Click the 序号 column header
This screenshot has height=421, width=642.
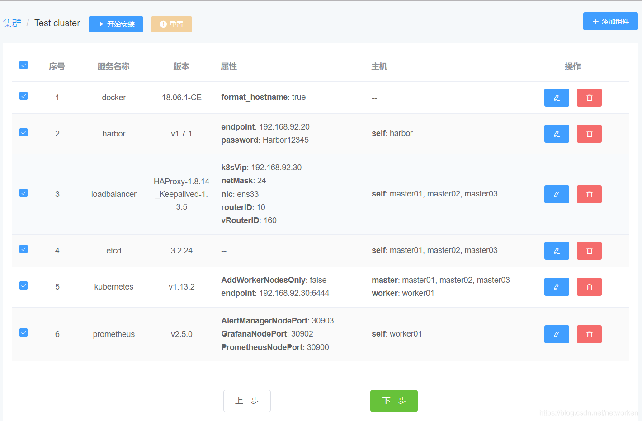(57, 66)
